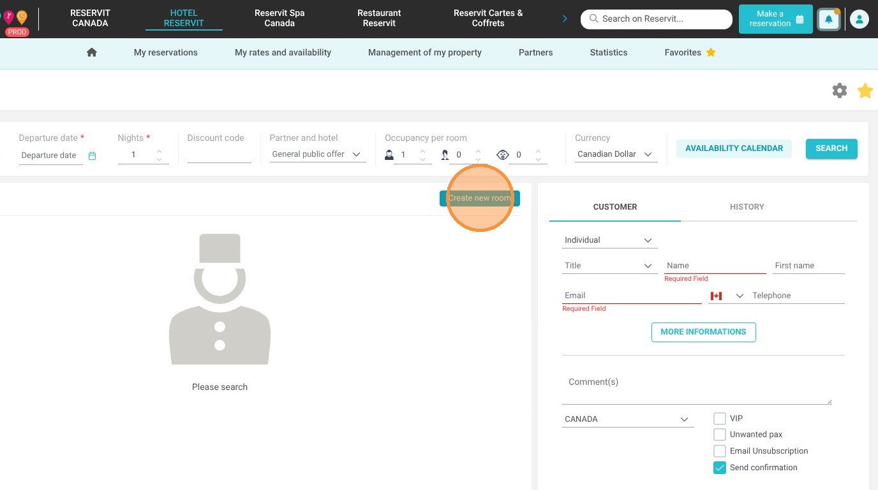Open the phone country flag dropdown
The image size is (878, 490).
click(x=727, y=296)
